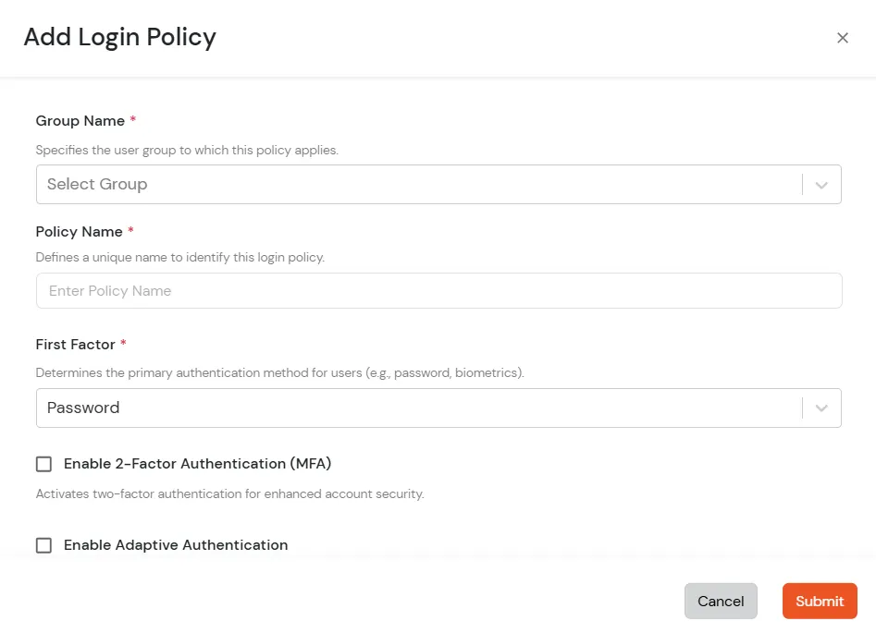876x633 pixels.
Task: Click the Adaptive Authentication checkbox
Action: [43, 545]
